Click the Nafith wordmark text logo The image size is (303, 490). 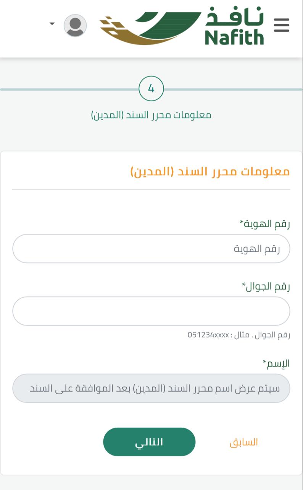pos(234,26)
